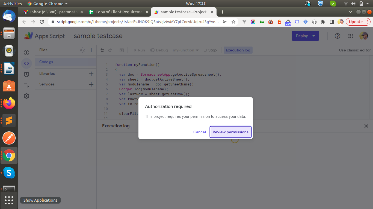Click Review permissions in the dialog

pyautogui.click(x=231, y=132)
